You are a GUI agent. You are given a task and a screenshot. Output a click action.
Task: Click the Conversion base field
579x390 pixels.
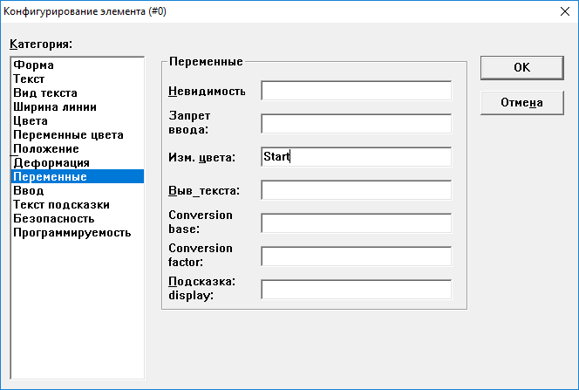pos(356,223)
